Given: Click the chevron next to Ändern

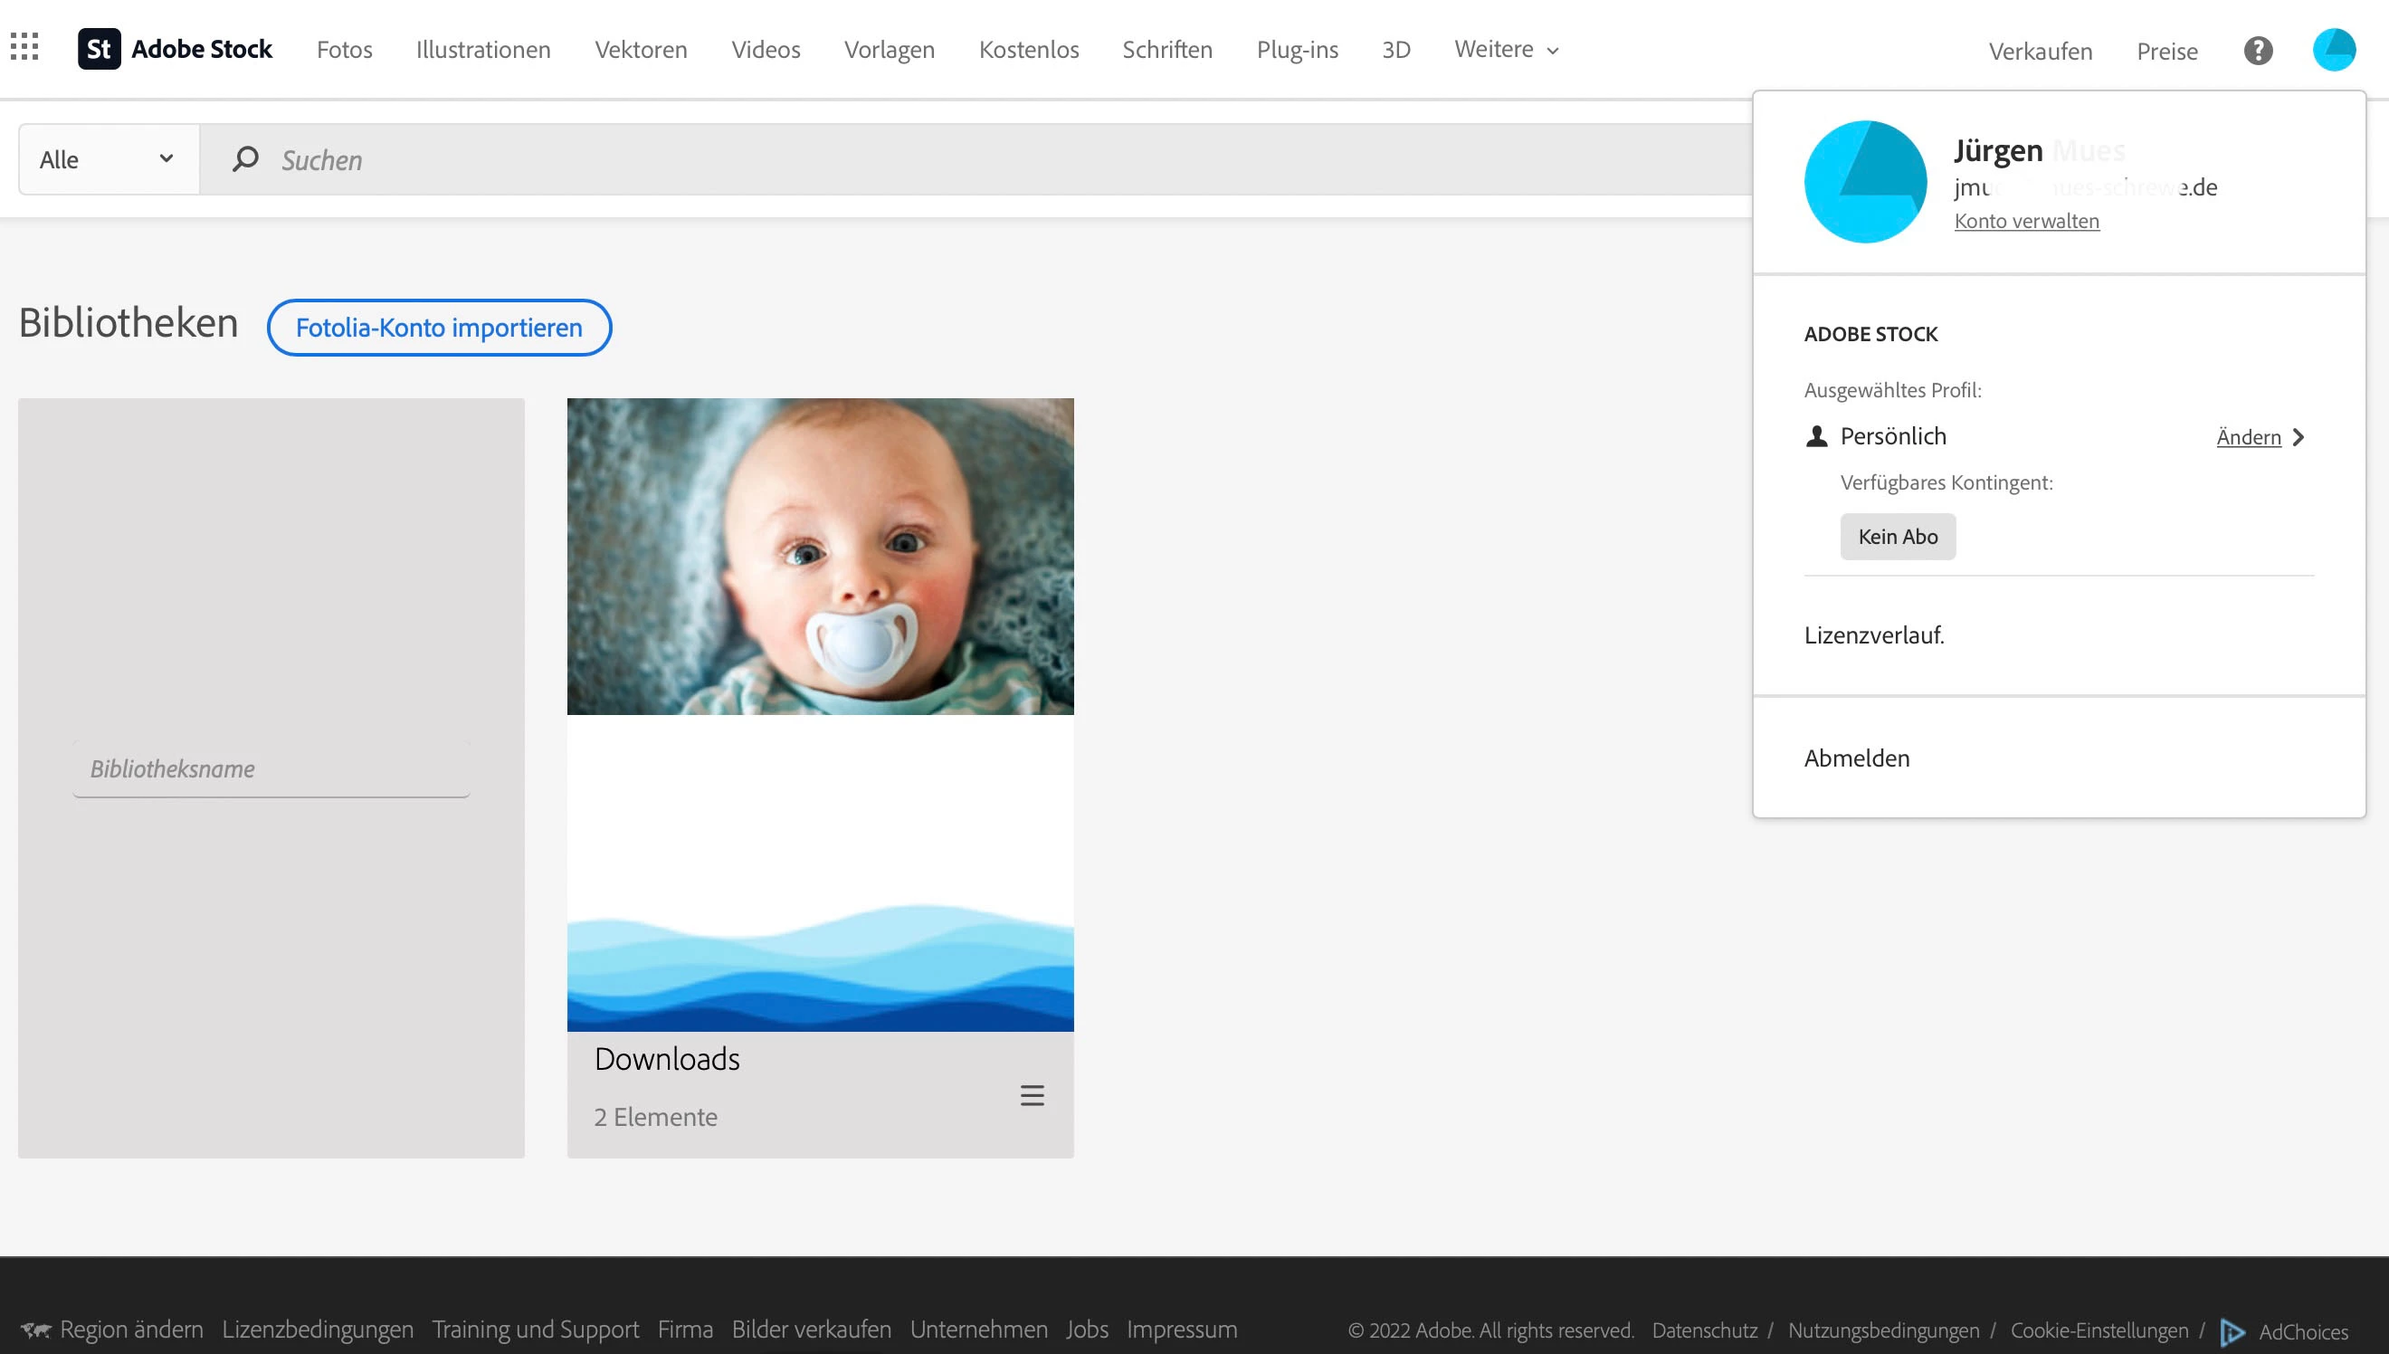Looking at the screenshot, I should click(2299, 437).
